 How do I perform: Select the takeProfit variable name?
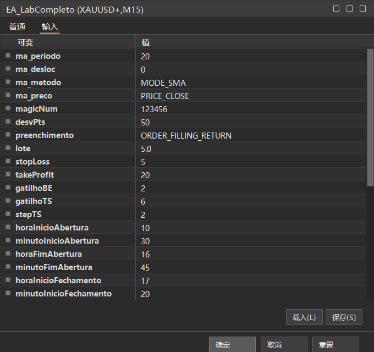point(35,175)
